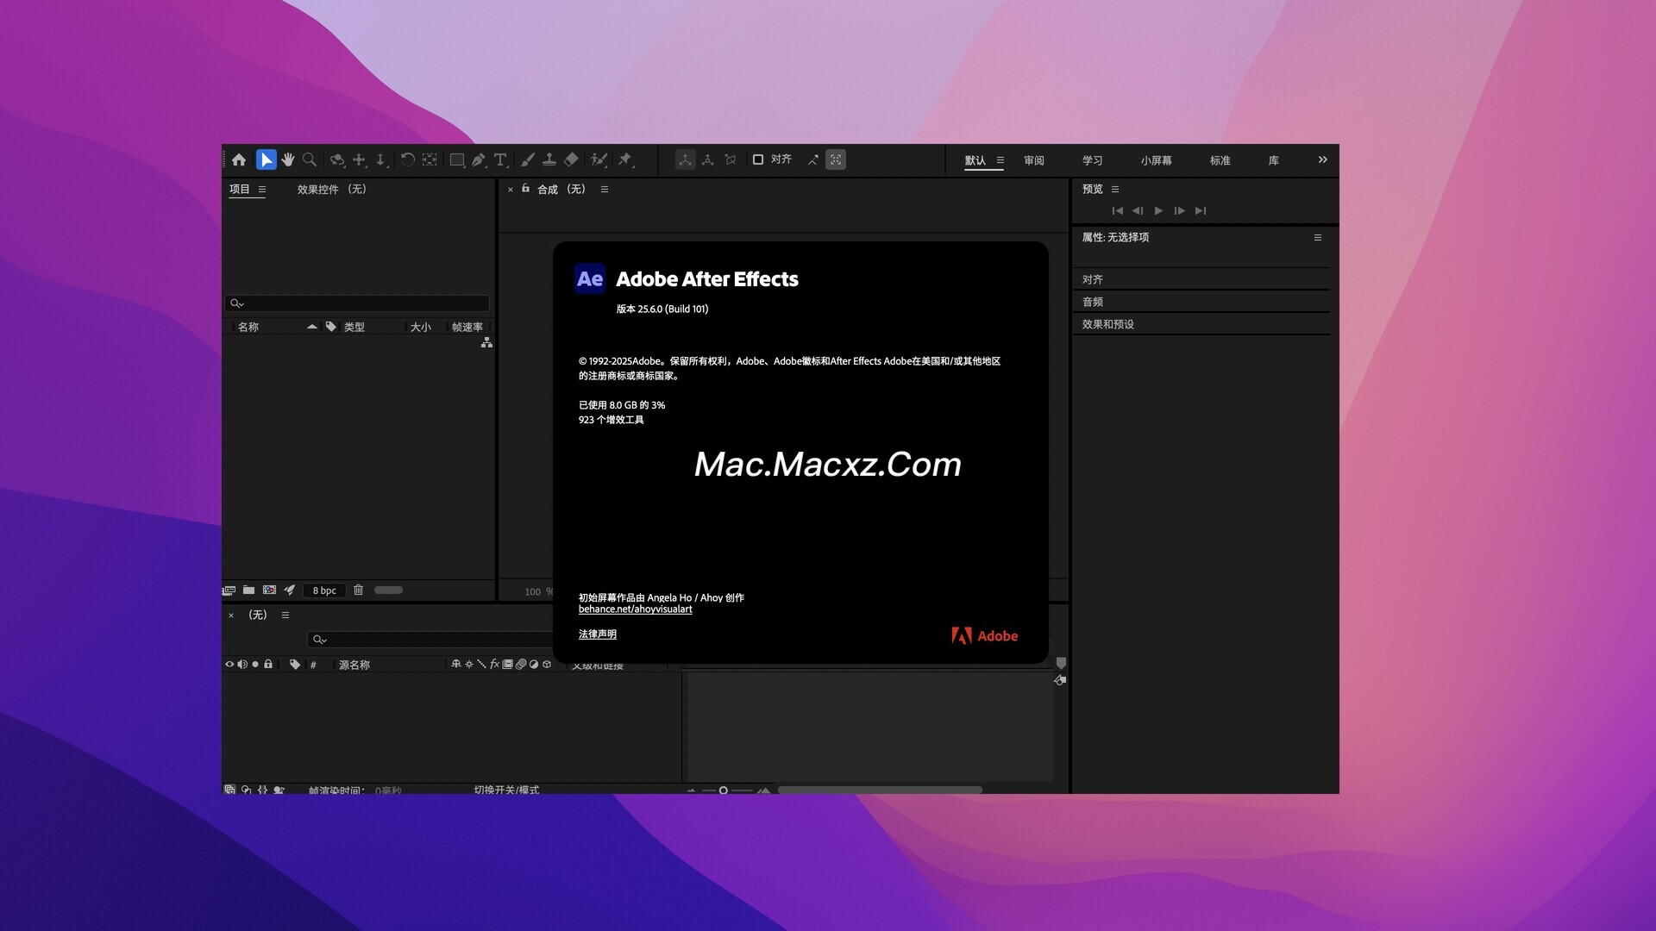1656x931 pixels.
Task: Enable the 对齐 snapping checkbox
Action: [x=758, y=159]
